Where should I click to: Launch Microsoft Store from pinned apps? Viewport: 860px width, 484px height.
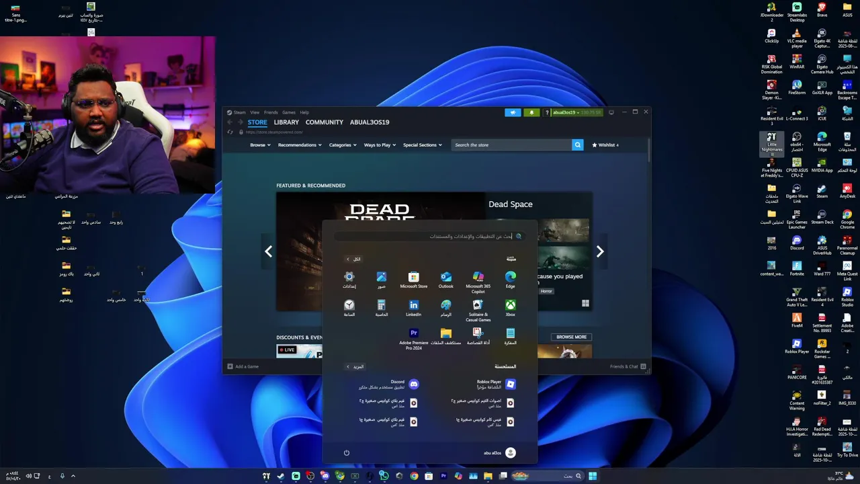pyautogui.click(x=414, y=280)
